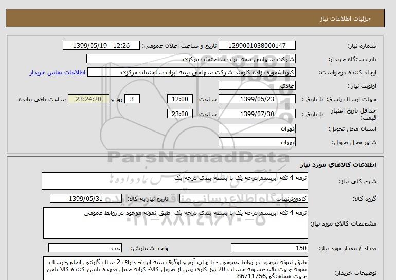Image resolution: width=396 pixels, height=280 pixels.
Task: Click the delivery province field تهران
Action: [257, 128]
